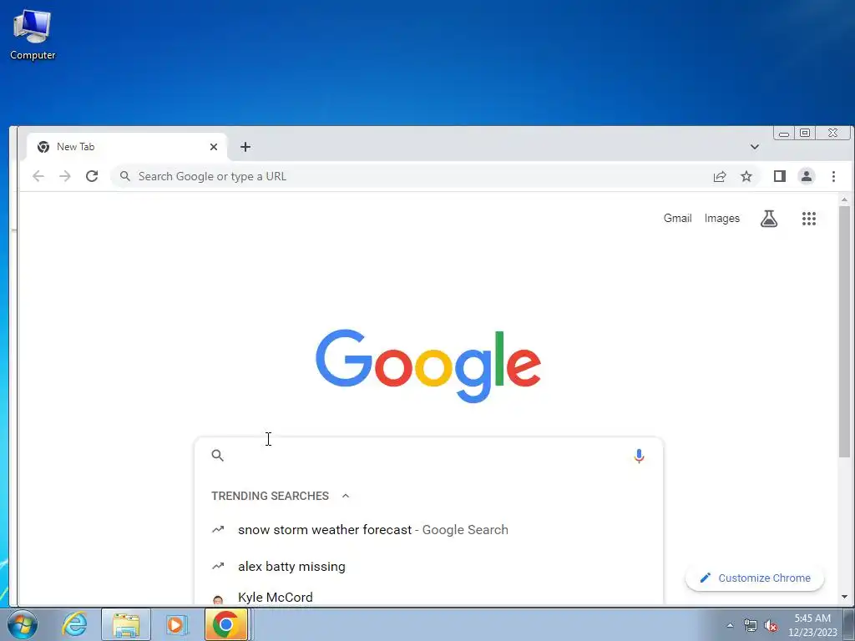The image size is (855, 641).
Task: Open Windows Explorer from the taskbar
Action: tap(126, 624)
